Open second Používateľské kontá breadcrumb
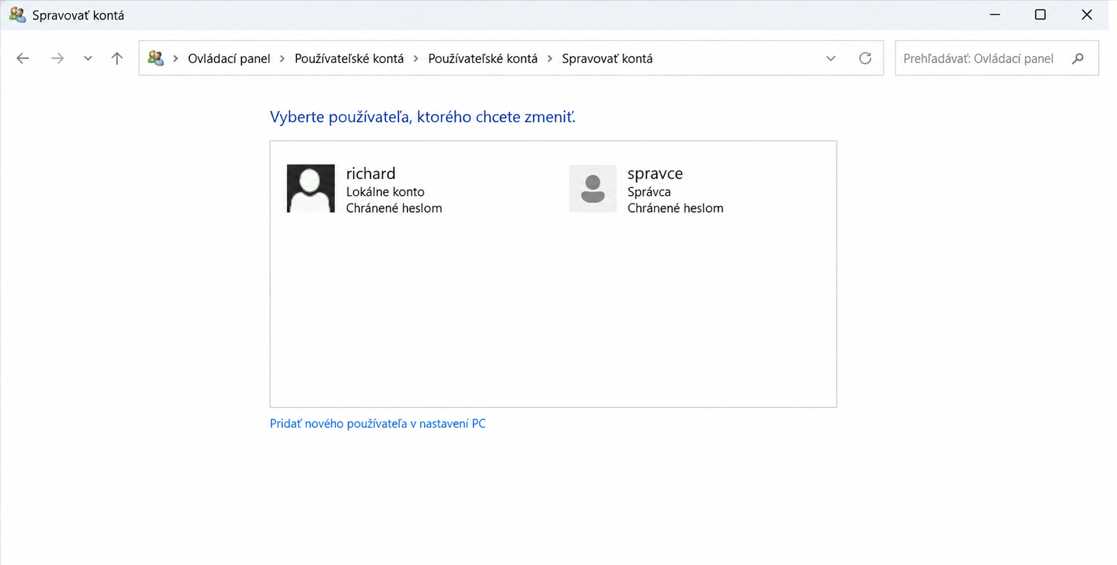The image size is (1117, 565). [483, 58]
